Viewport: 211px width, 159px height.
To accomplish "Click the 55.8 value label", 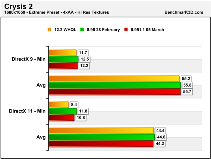I will coord(187,85).
